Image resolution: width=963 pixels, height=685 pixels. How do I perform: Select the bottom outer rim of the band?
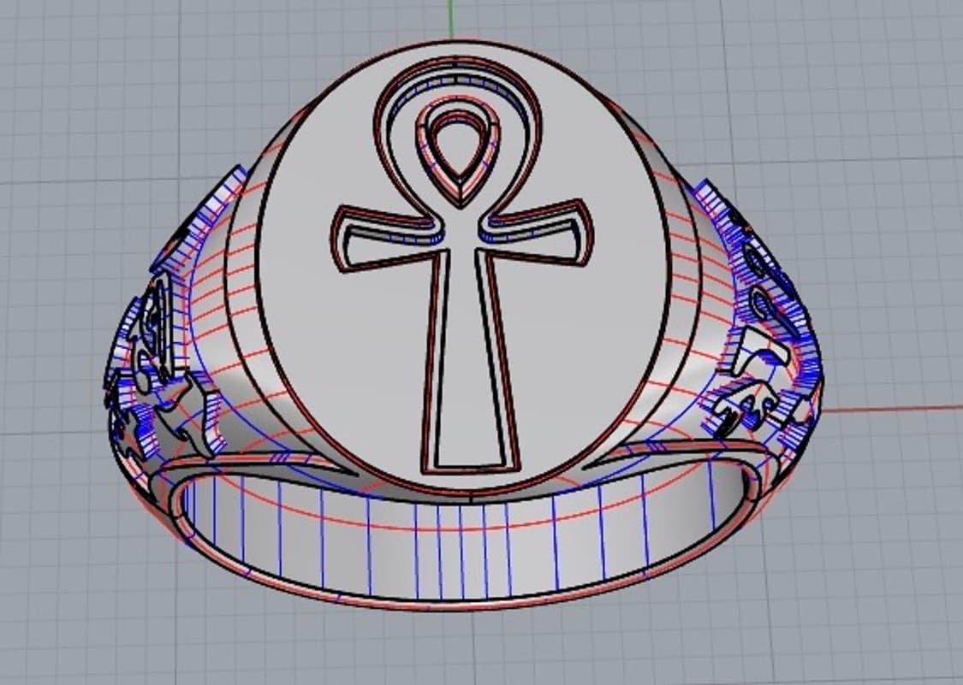[x=462, y=605]
